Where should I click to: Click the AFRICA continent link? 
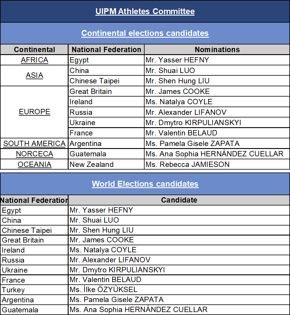tap(34, 60)
